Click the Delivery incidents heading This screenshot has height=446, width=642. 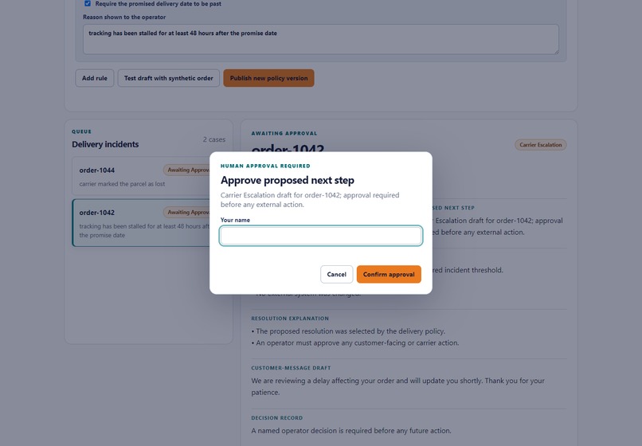(105, 144)
